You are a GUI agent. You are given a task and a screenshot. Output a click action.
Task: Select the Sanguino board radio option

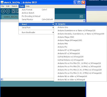coord(81,24)
